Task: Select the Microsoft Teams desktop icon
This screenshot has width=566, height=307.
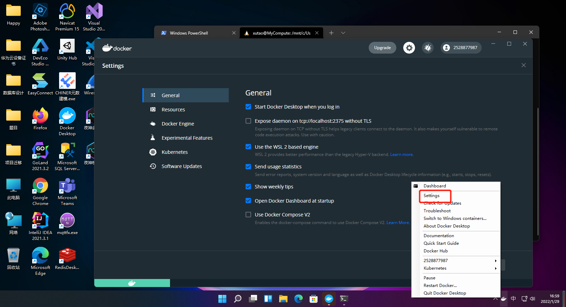Action: pyautogui.click(x=67, y=192)
